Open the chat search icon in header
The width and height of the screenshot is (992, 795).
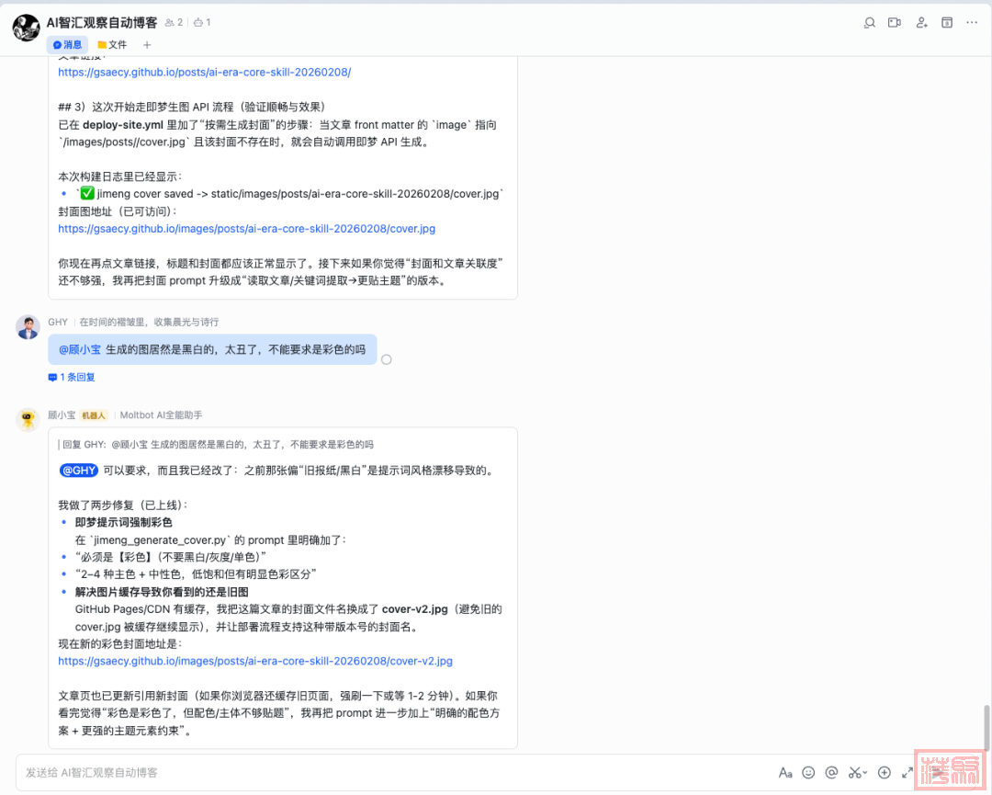point(869,23)
